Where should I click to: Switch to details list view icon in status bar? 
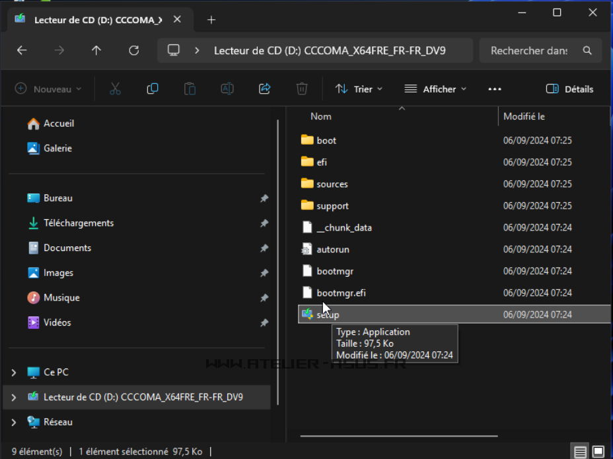(580, 452)
